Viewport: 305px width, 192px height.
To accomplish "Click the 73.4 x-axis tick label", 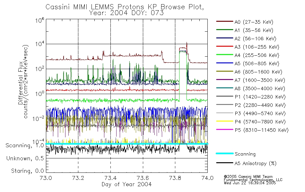I will pyautogui.click(x=110, y=178).
